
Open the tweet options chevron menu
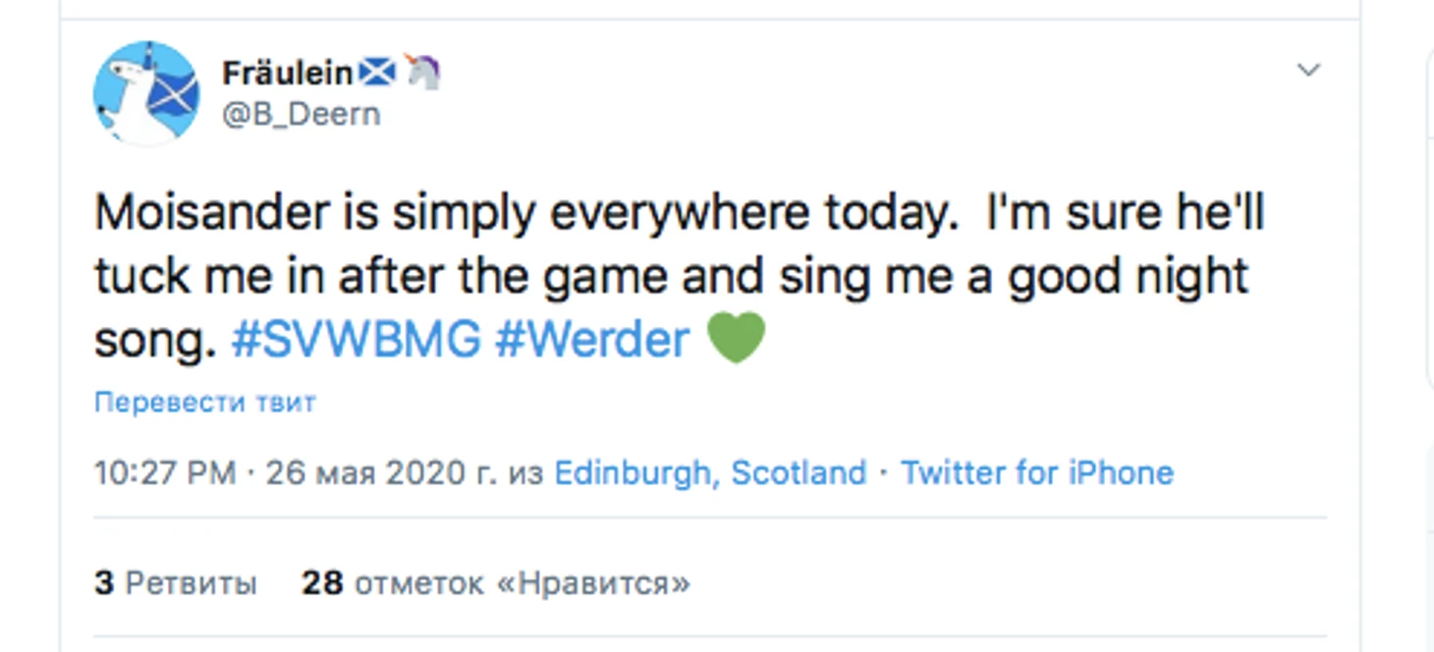pos(1308,71)
